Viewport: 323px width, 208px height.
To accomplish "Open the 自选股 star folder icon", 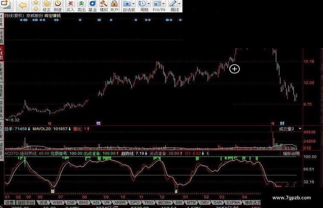I will click(x=127, y=4).
